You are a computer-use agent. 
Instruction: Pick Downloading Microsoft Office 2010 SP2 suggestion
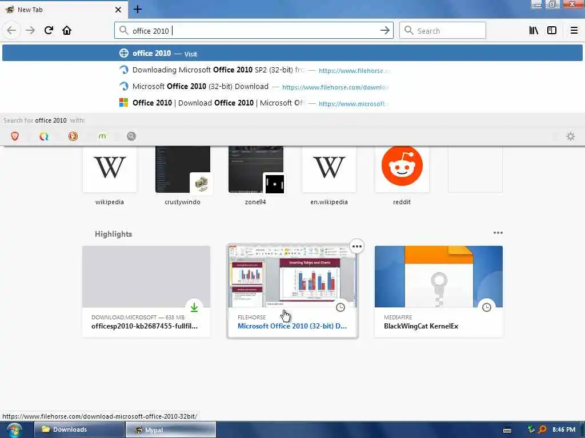(x=292, y=70)
